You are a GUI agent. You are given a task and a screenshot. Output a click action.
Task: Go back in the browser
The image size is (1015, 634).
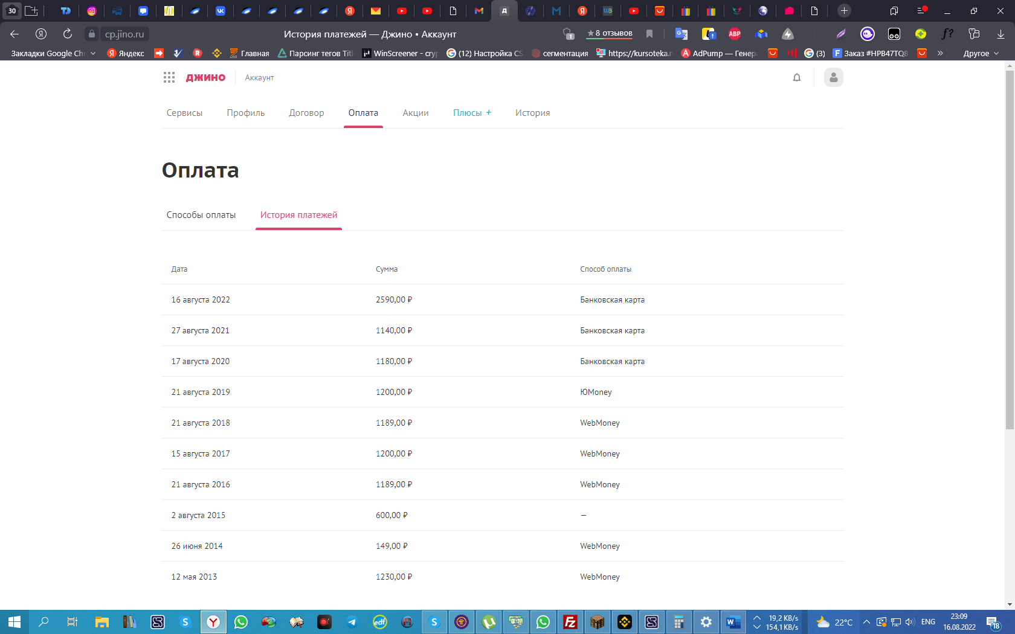pos(14,34)
